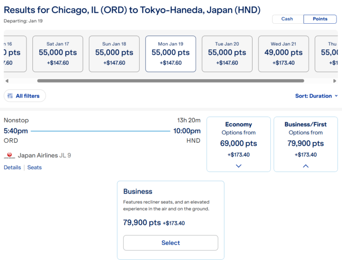Open the Sort: Duration dropdown
The width and height of the screenshot is (342, 262).
pos(316,96)
